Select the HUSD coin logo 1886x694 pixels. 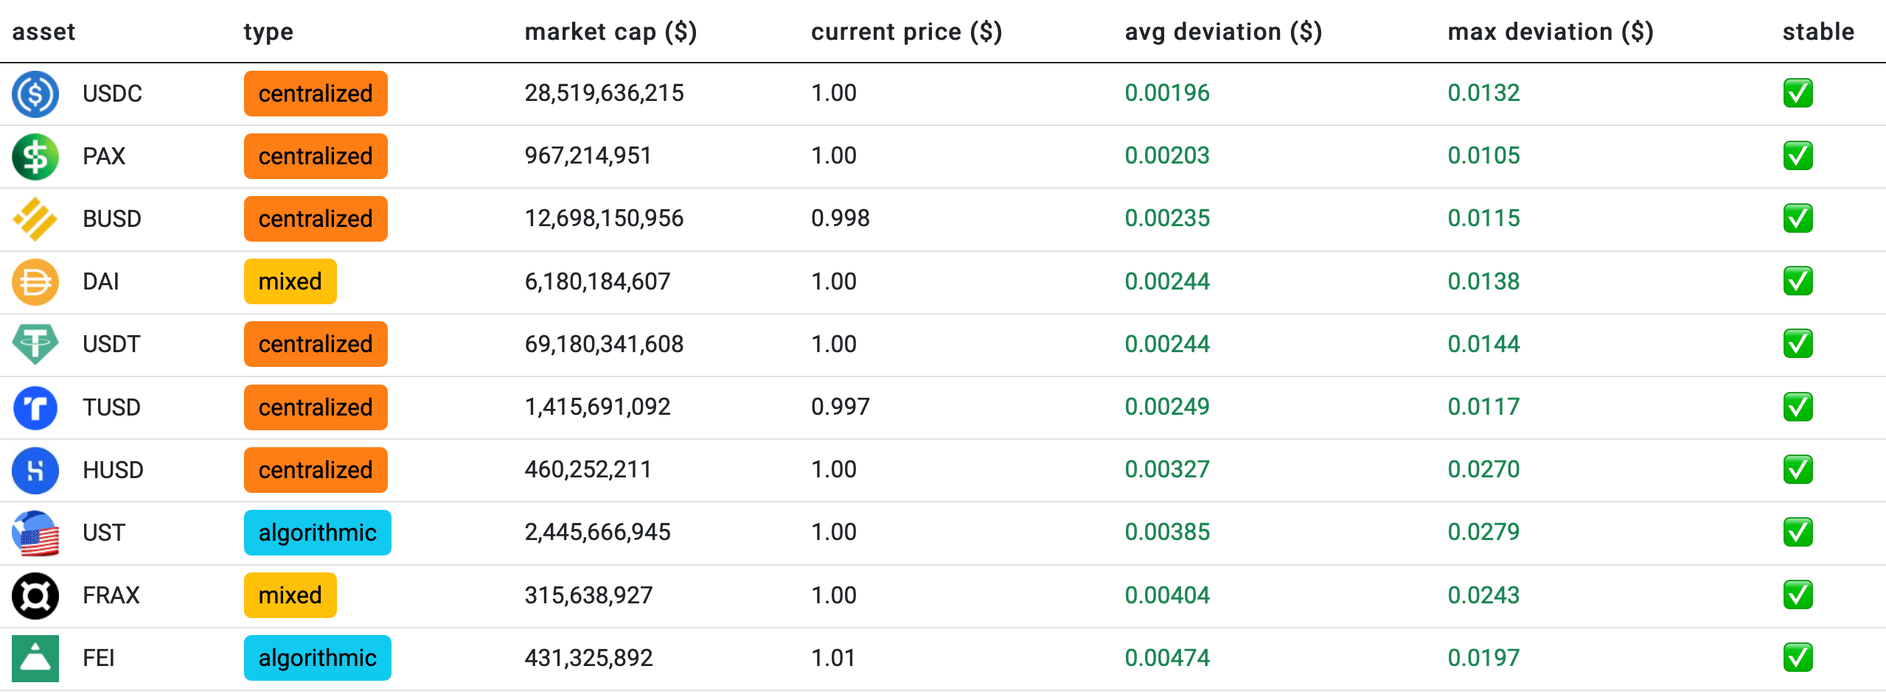tap(35, 470)
